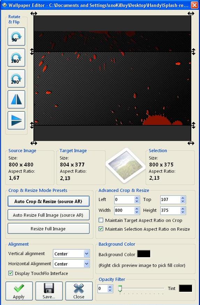Select the Resize Full Image preset
200x305 pixels.
(48, 229)
